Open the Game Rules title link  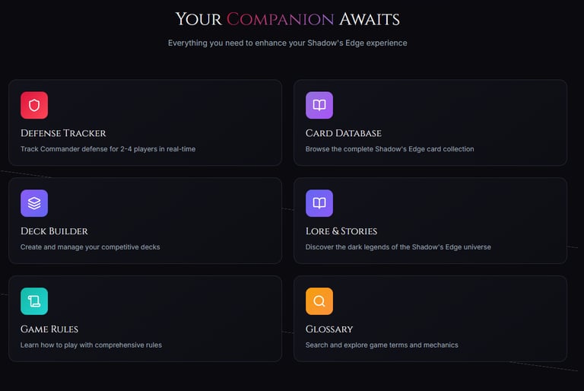point(49,329)
